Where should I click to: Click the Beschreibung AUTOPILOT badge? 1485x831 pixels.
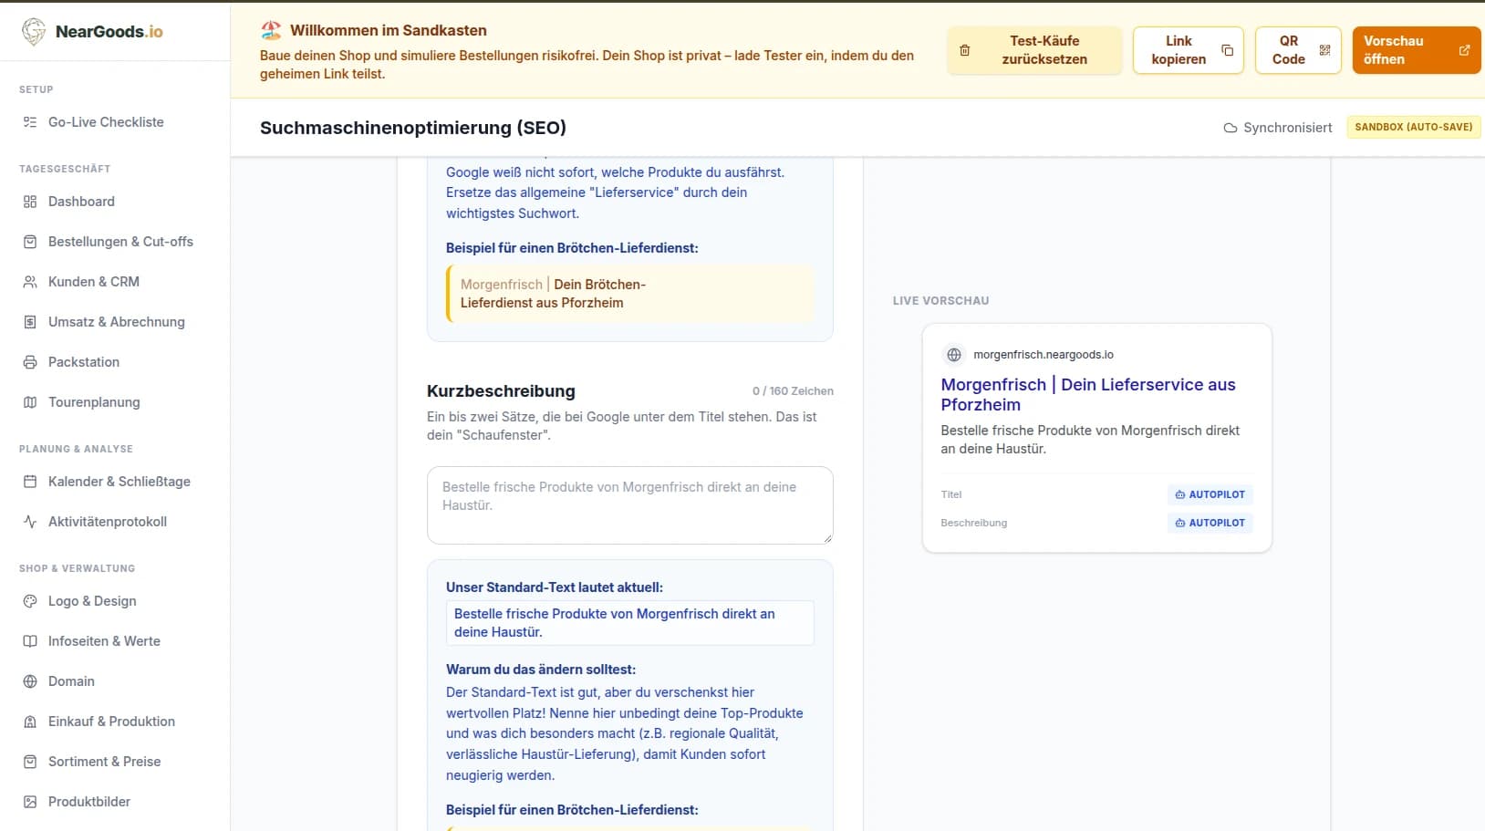(1210, 523)
